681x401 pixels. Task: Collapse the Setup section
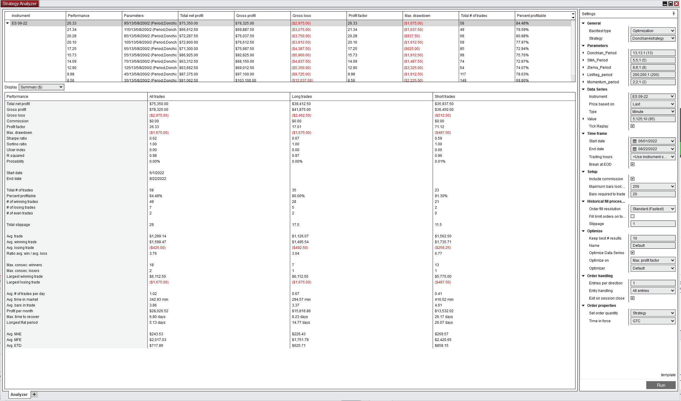pos(583,171)
